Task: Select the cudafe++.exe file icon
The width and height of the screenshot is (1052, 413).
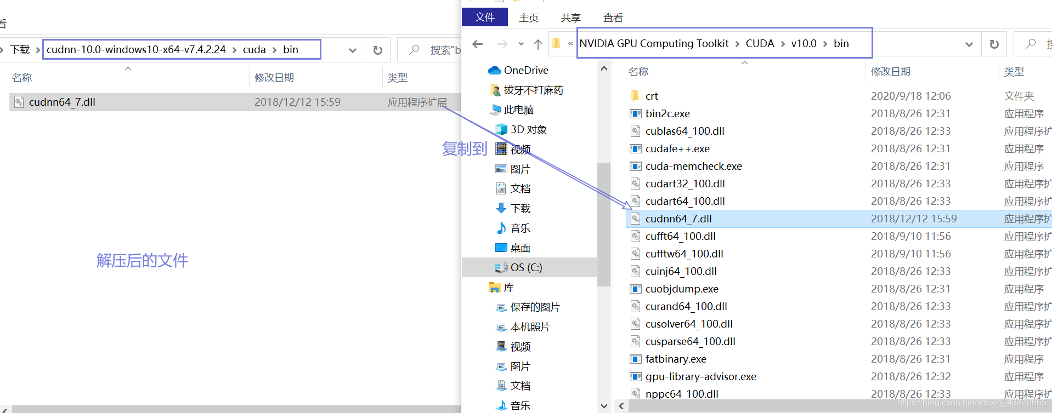Action: 635,148
